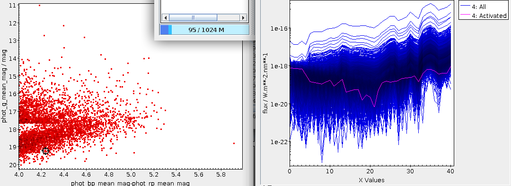
Task: Click the left arrow of the horizontal scrollbar
Action: [165, 18]
